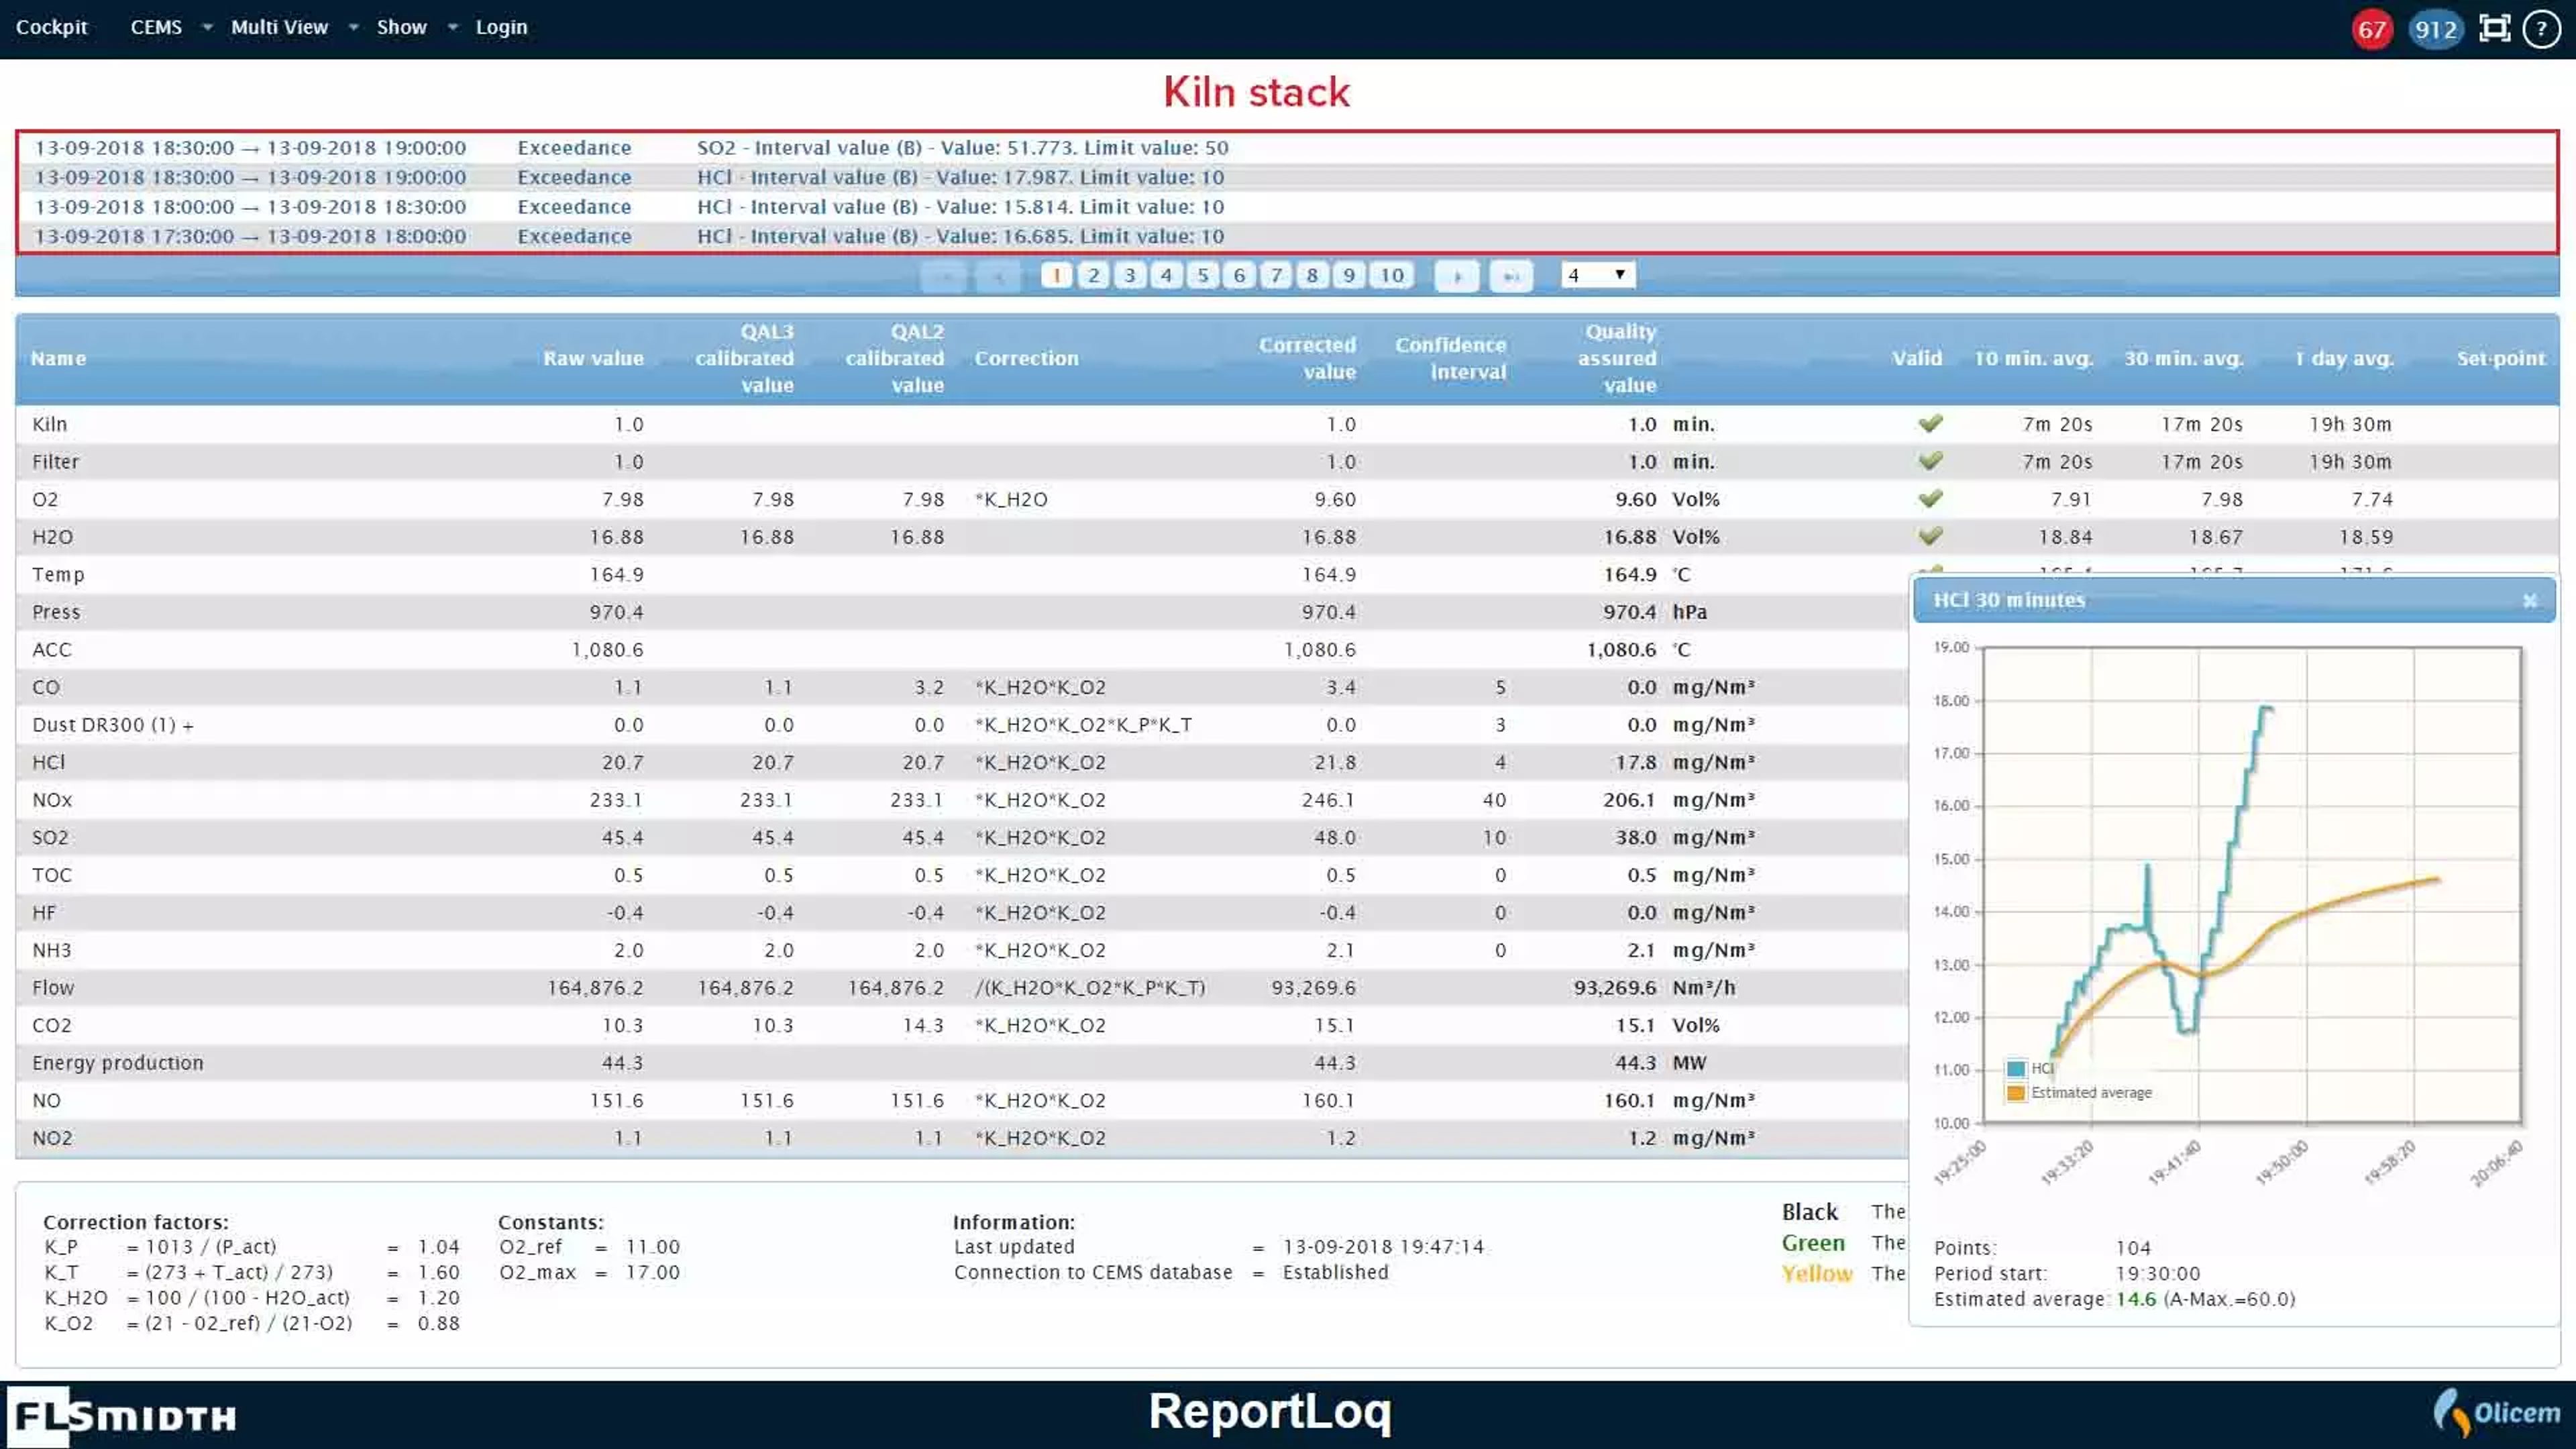Click the Raw value column header
This screenshot has height=1449, width=2576.
(593, 358)
